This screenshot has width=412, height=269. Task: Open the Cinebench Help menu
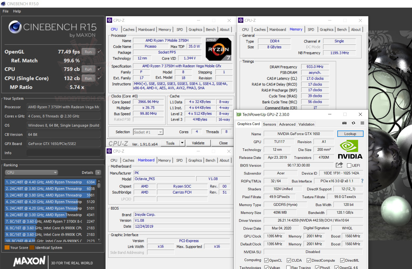(x=17, y=11)
